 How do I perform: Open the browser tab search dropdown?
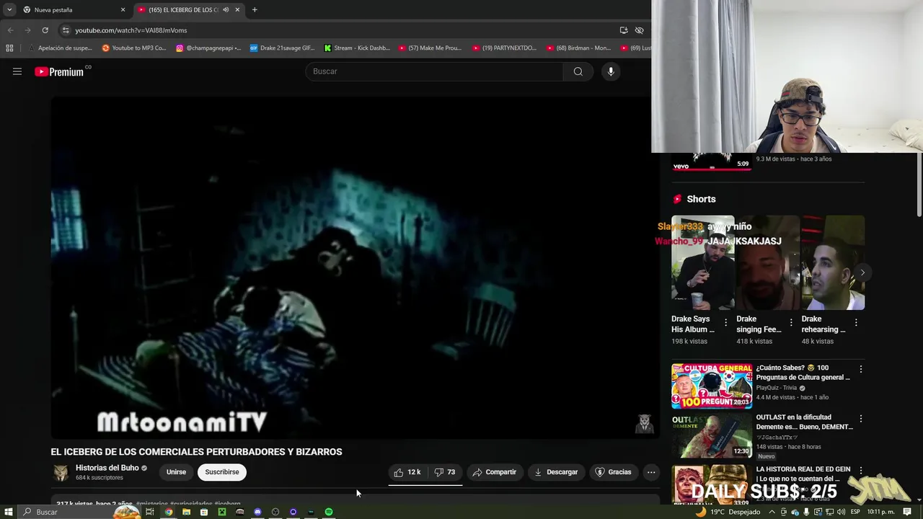pyautogui.click(x=9, y=10)
